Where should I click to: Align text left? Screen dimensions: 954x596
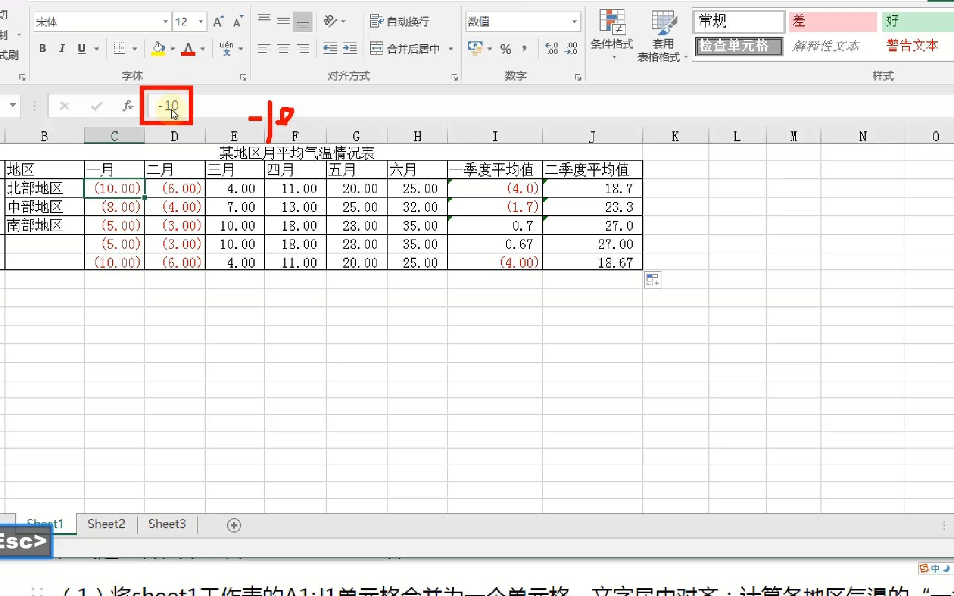[x=264, y=49]
